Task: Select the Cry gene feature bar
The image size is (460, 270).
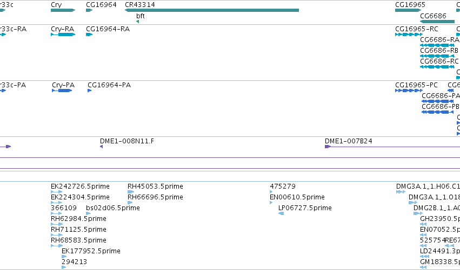Action: [x=63, y=10]
